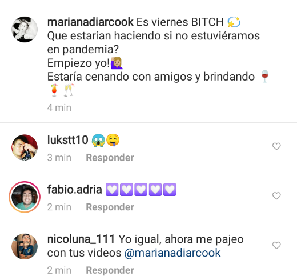This screenshot has width=297, height=280.
Task: Open the lukstt10 username
Action: pyautogui.click(x=67, y=140)
